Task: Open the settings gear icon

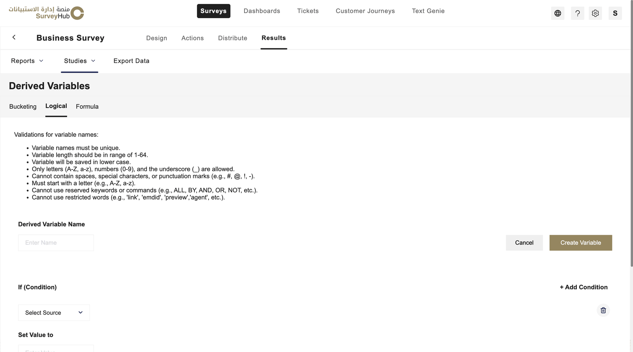Action: tap(595, 13)
